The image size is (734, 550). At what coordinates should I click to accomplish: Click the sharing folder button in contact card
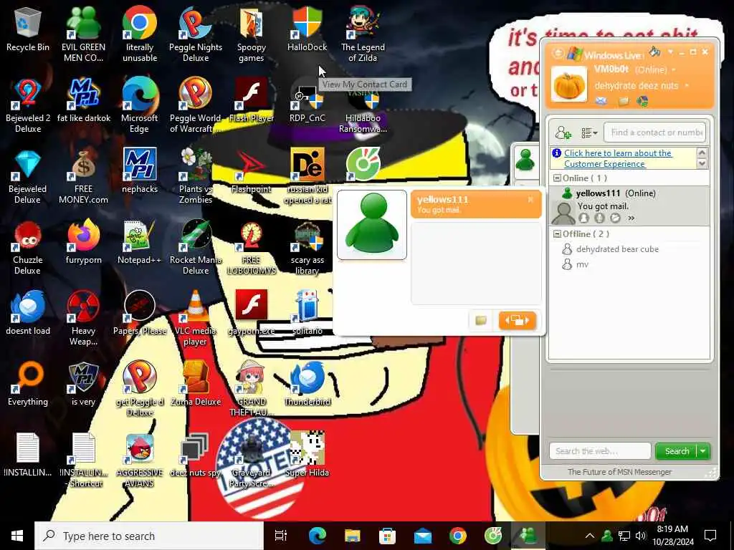coord(481,320)
